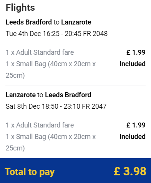Click the outbound £ 1.99 fare price
This screenshot has height=183, width=151.
click(x=136, y=52)
